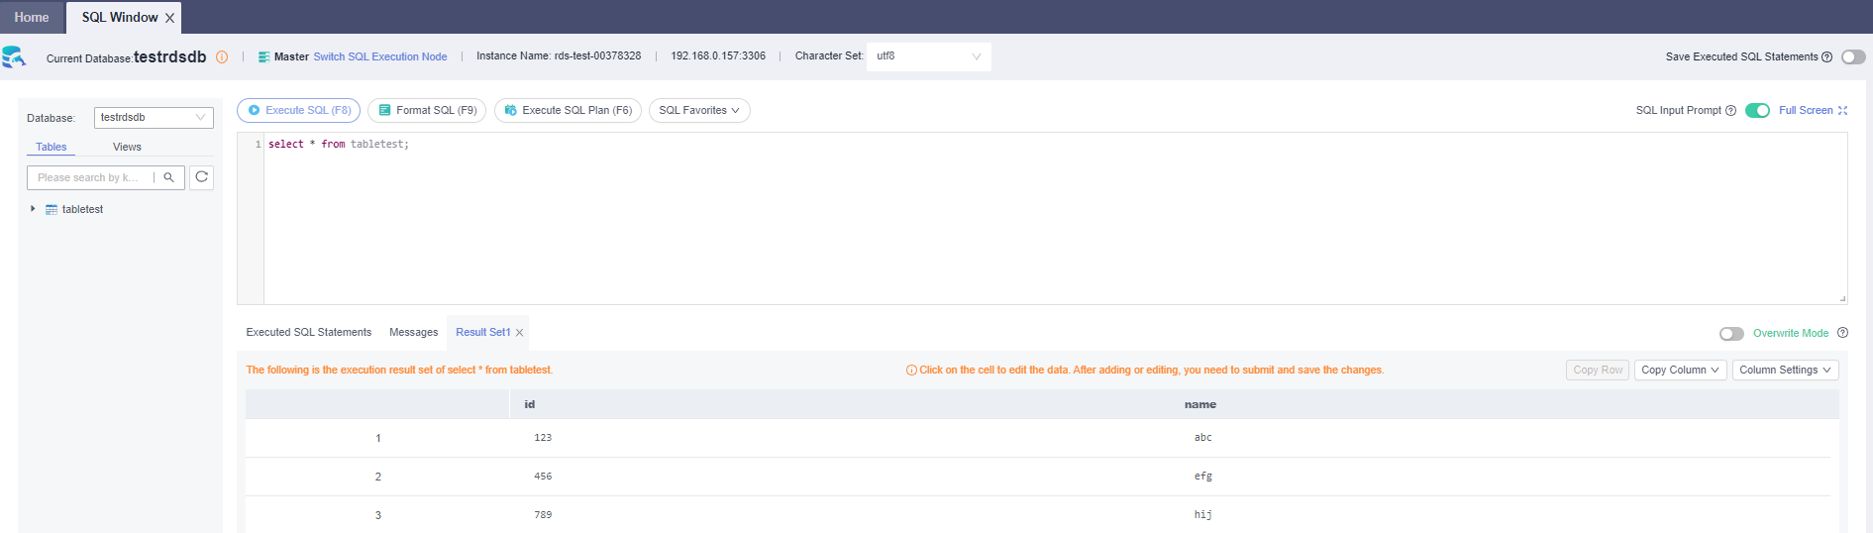Open the Executed SQL Statements tab
The width and height of the screenshot is (1873, 533).
point(309,333)
